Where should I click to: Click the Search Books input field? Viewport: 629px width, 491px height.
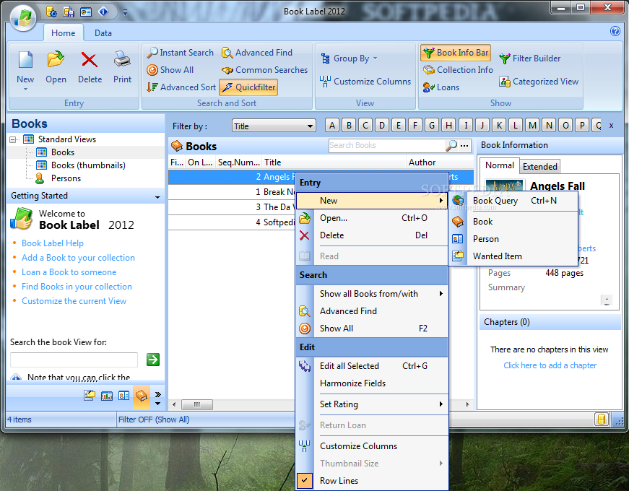point(386,145)
